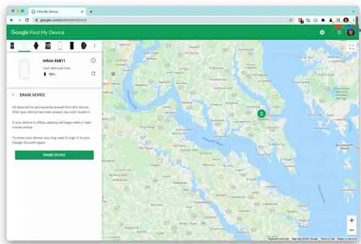Show more devices with the arrow icon
Viewport: 361px width, 244px height.
[95, 46]
